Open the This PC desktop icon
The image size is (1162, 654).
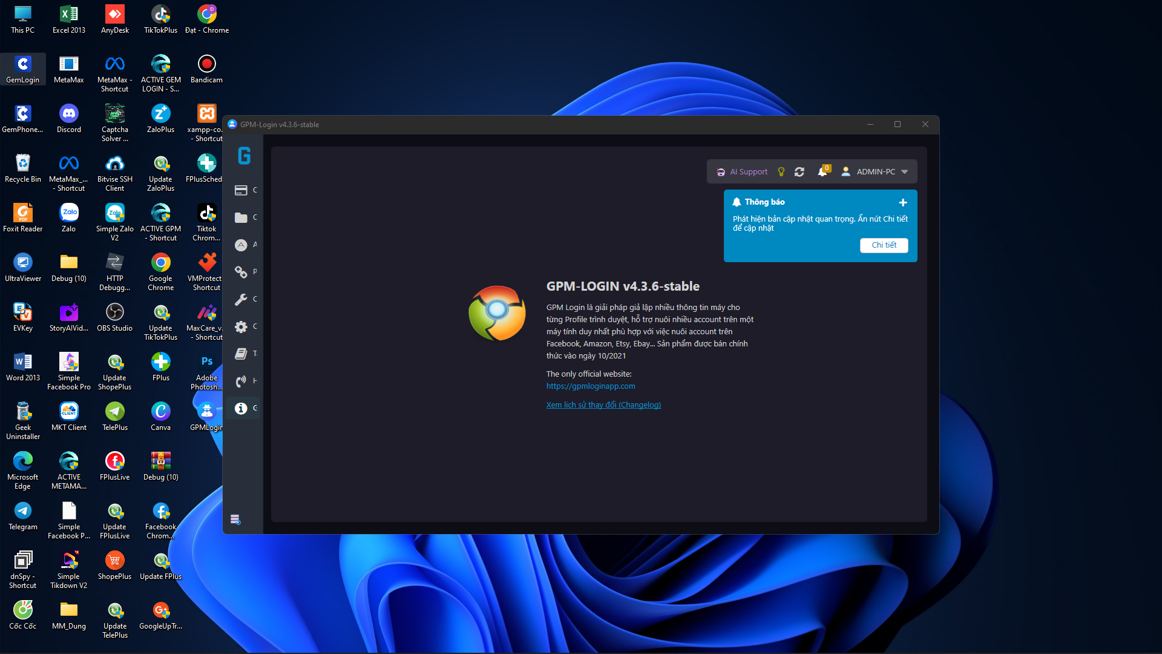click(23, 19)
